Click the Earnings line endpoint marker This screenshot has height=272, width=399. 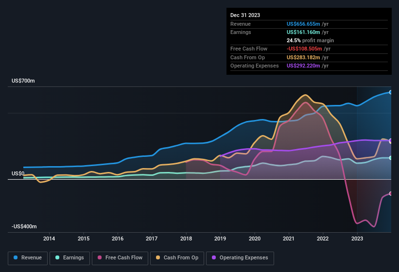pos(391,158)
